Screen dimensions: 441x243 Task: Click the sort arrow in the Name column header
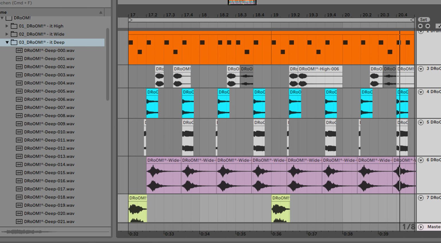pyautogui.click(x=100, y=12)
